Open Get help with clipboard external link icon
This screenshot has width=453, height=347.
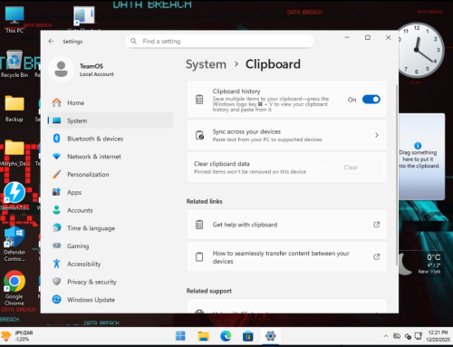click(x=377, y=225)
